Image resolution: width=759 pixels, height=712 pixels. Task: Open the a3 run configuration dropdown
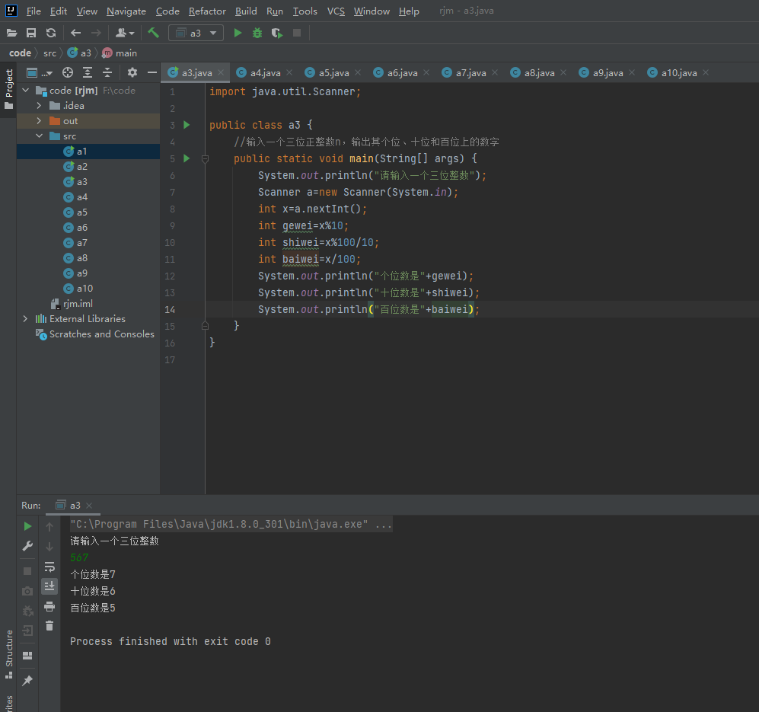click(x=196, y=33)
